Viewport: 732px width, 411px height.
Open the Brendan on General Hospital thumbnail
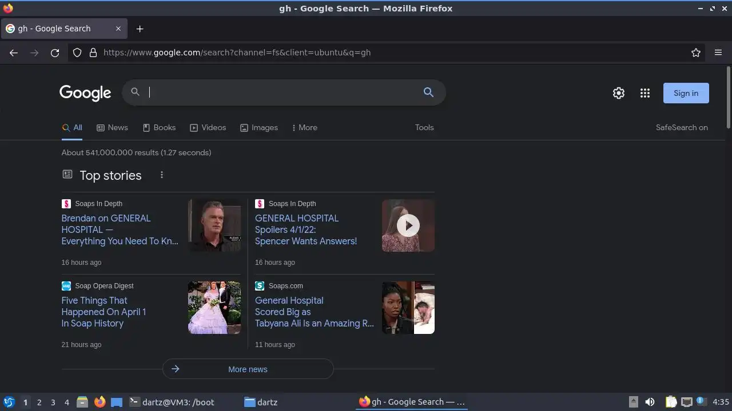(214, 225)
